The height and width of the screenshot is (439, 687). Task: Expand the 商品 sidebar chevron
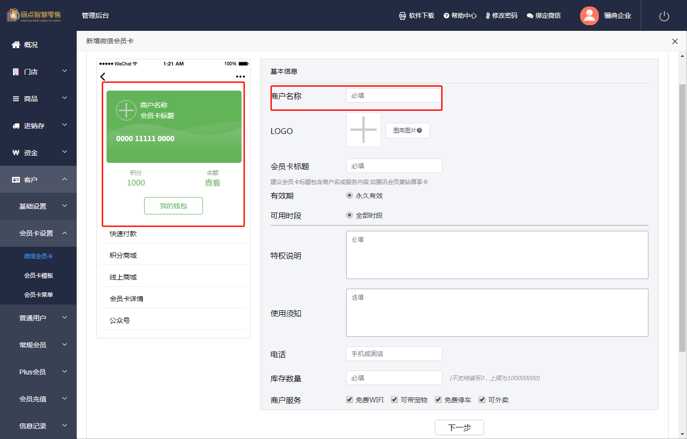click(x=65, y=98)
